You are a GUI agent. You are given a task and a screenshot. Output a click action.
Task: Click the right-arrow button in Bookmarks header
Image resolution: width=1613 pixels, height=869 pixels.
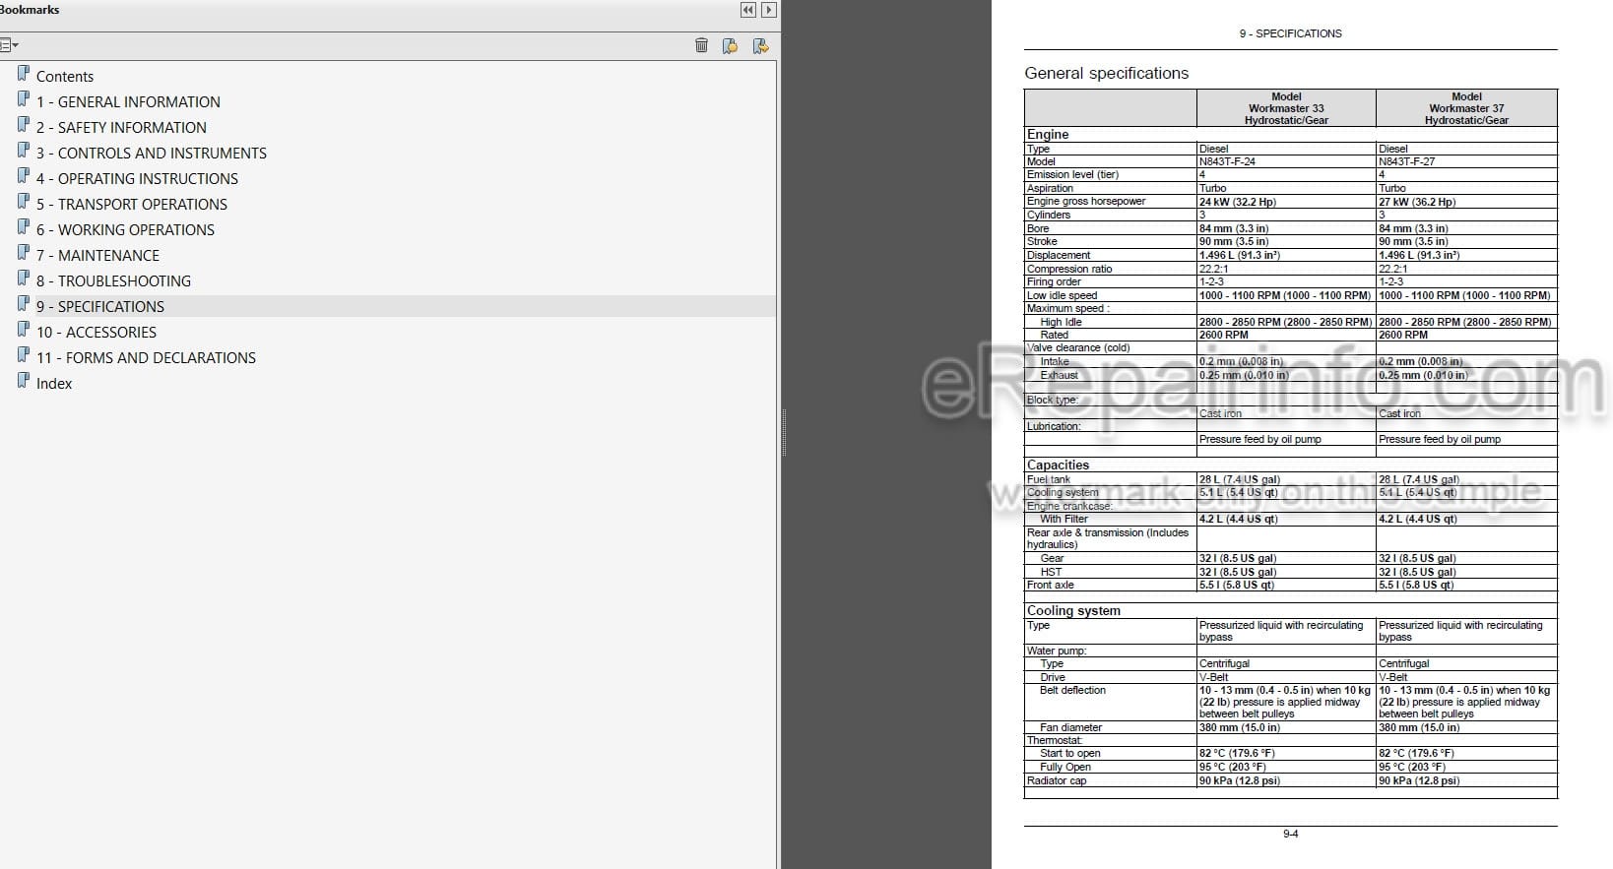coord(769,10)
